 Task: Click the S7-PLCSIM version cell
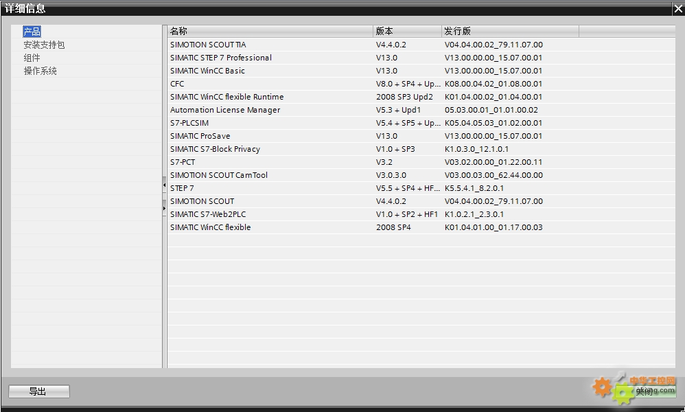tap(408, 123)
